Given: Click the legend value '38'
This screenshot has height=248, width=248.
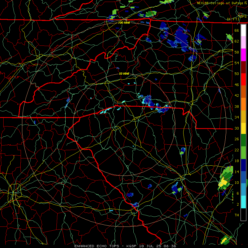Looking at the screenshot, I should coord(237,106).
